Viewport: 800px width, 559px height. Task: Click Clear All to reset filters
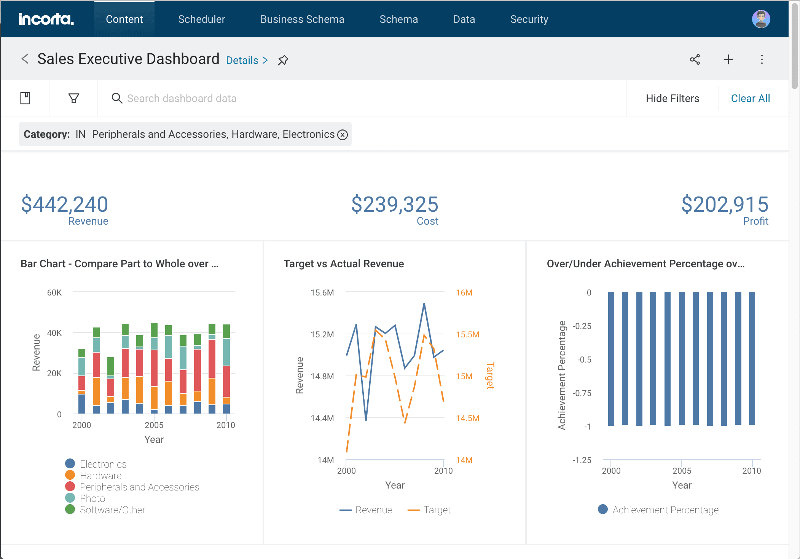(x=750, y=98)
